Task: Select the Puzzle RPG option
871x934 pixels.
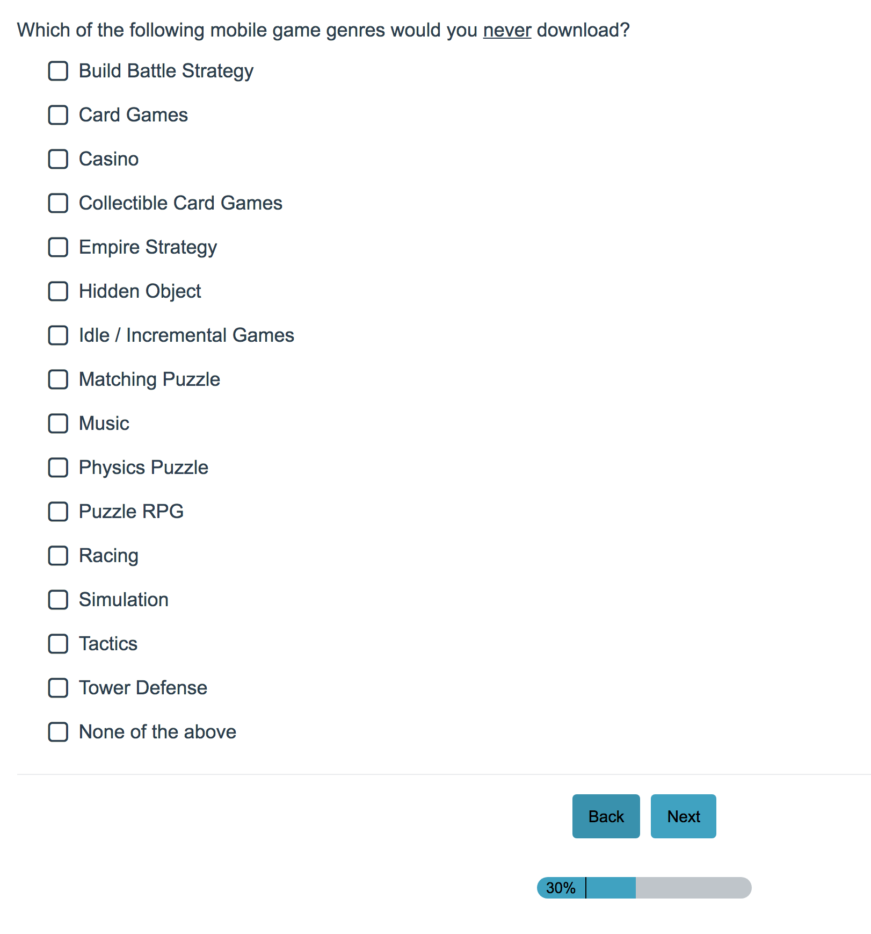Action: [x=58, y=512]
